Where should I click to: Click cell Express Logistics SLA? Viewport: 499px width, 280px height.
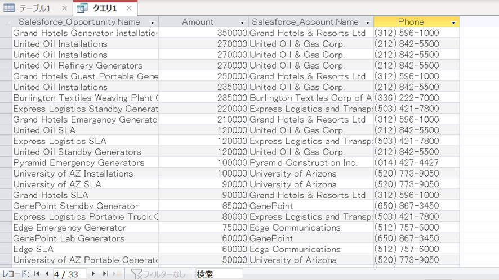point(85,141)
